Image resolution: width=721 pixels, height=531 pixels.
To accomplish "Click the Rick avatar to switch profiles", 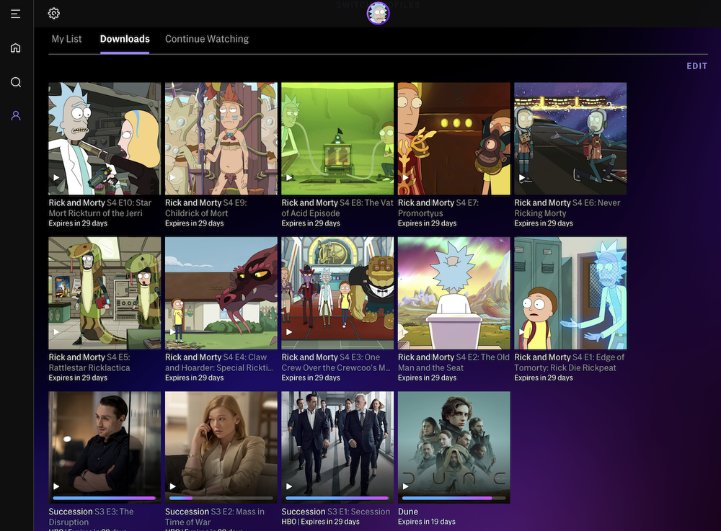I will coord(378,13).
